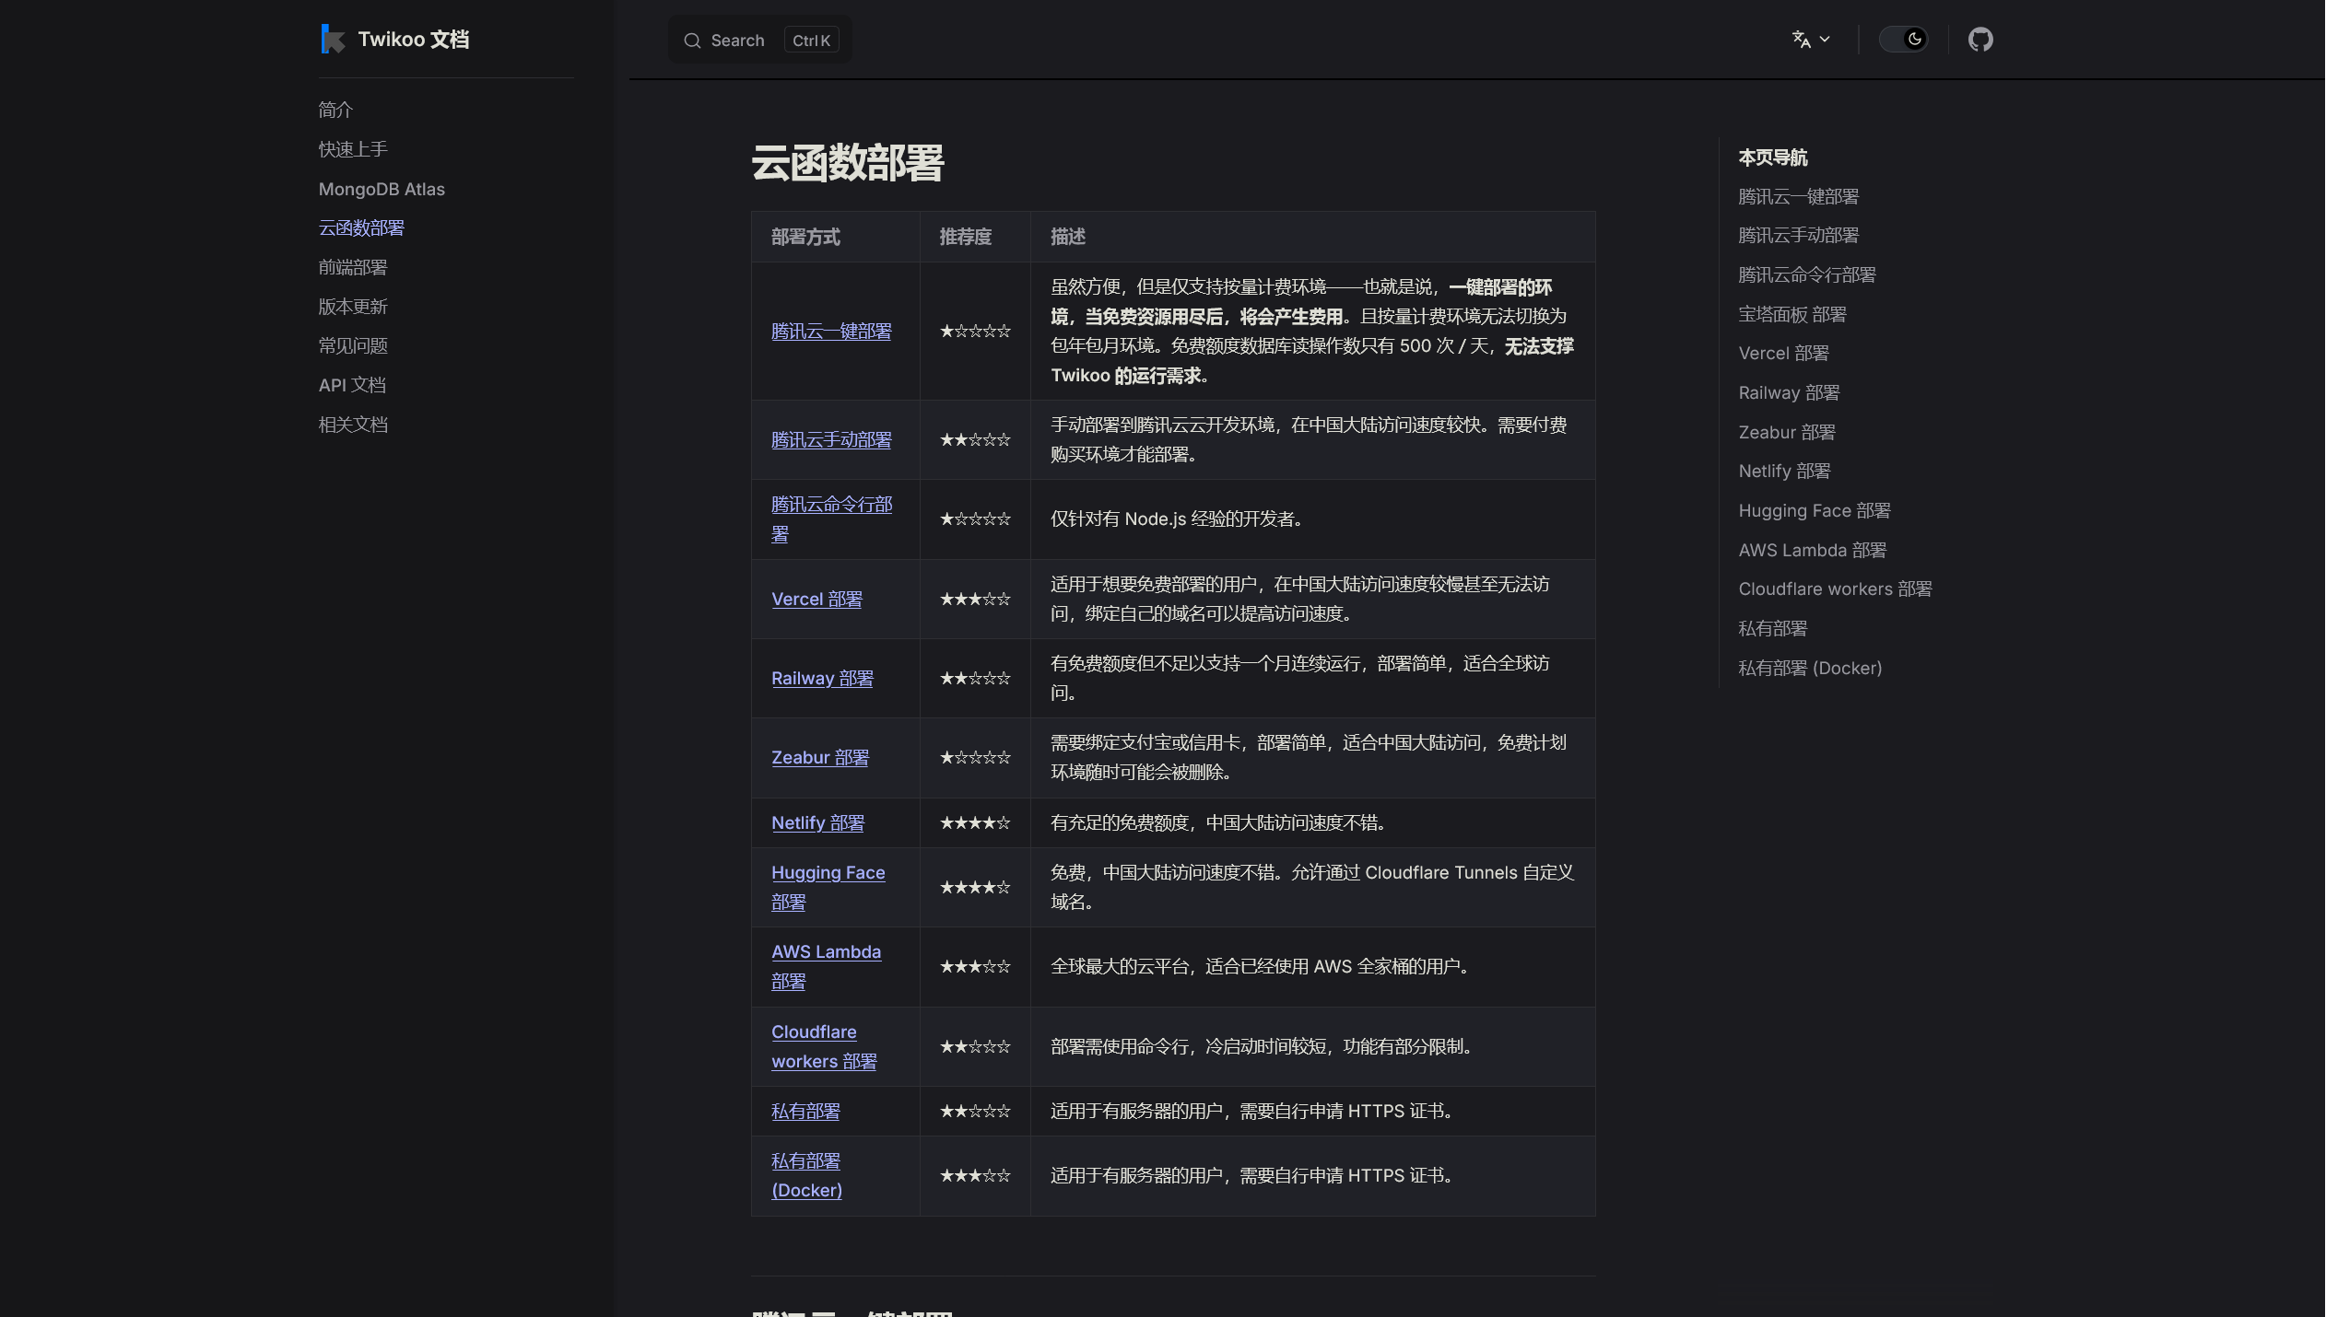Viewport: 2326px width, 1317px height.
Task: Open the Search input box
Action: tap(760, 40)
